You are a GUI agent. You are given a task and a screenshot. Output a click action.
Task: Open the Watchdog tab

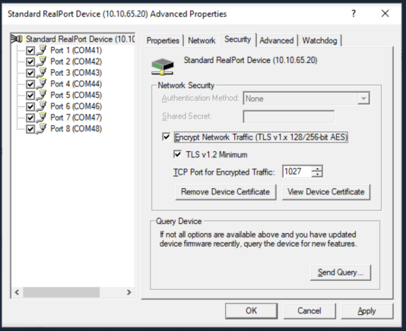(x=319, y=40)
